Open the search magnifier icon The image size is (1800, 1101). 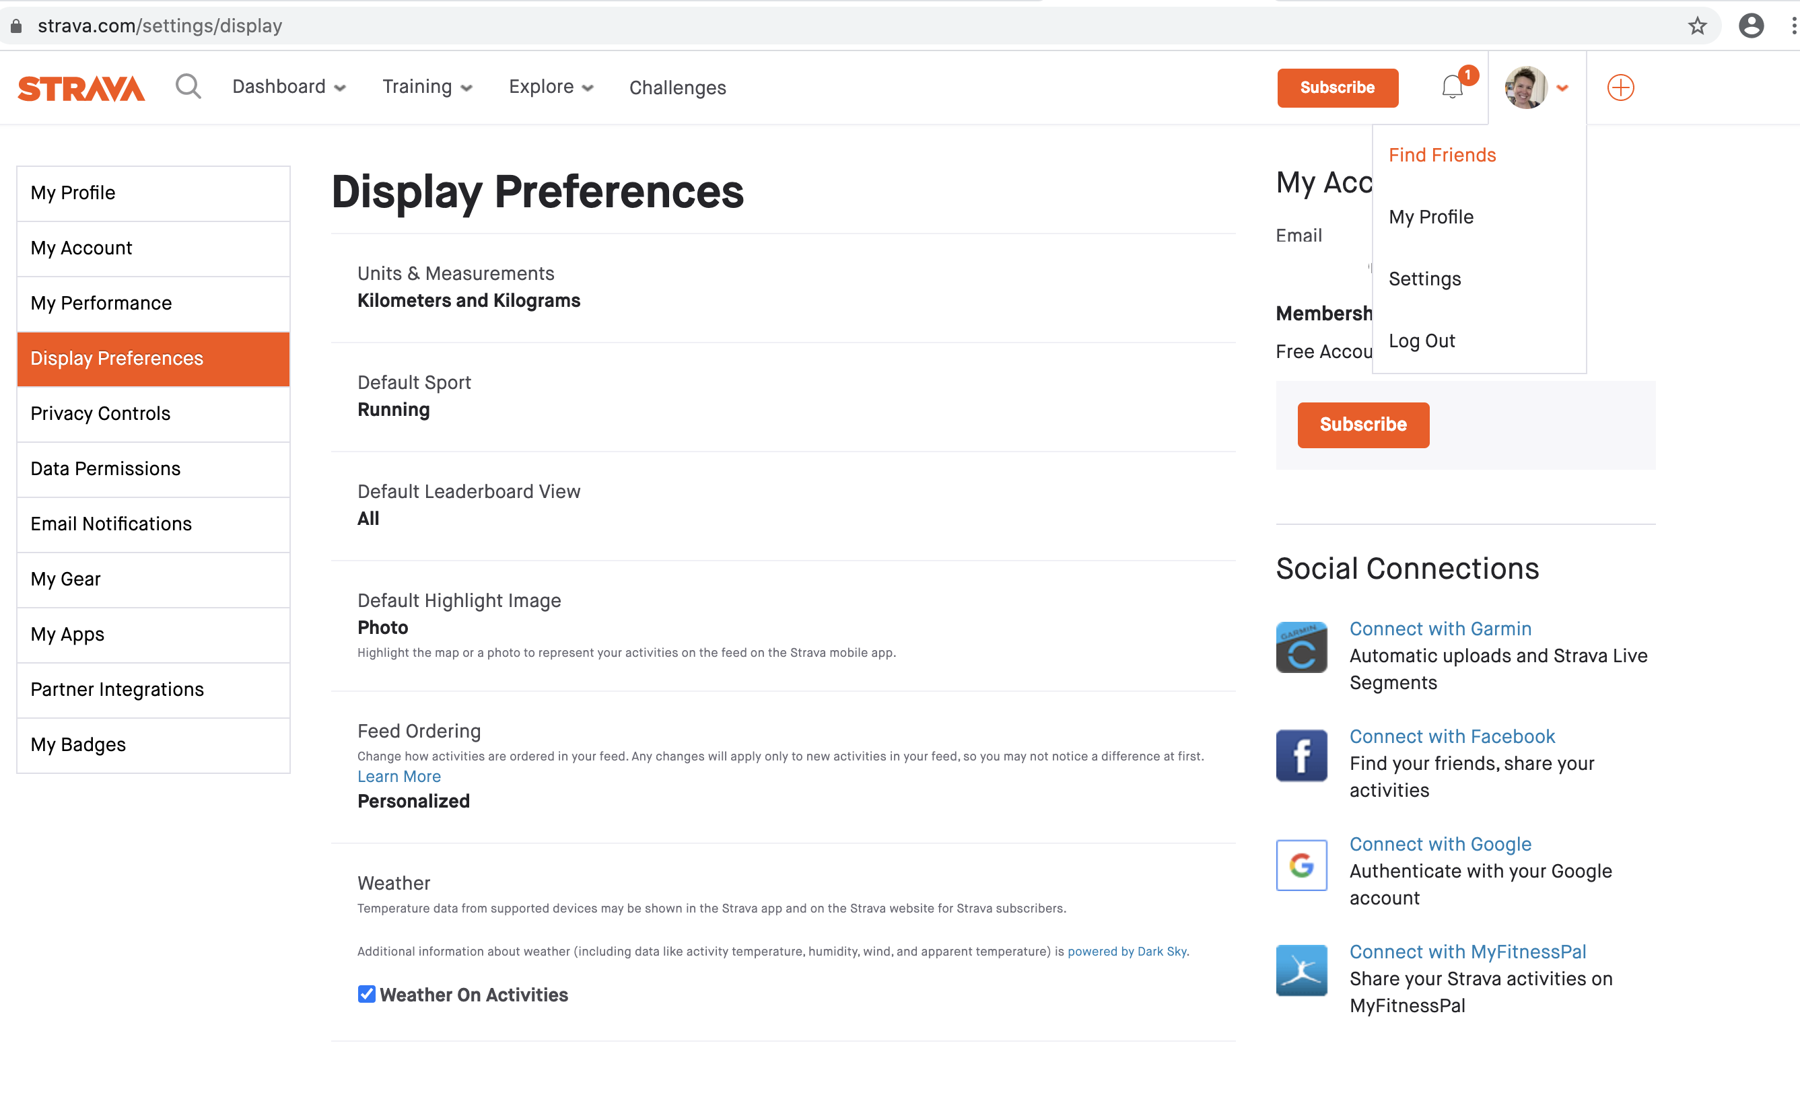188,87
